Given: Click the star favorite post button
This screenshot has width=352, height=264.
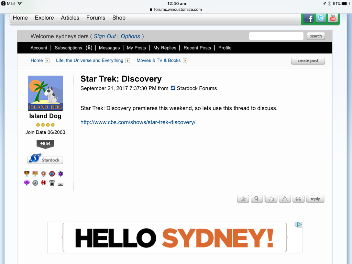Looking at the screenshot, I should point(243,199).
